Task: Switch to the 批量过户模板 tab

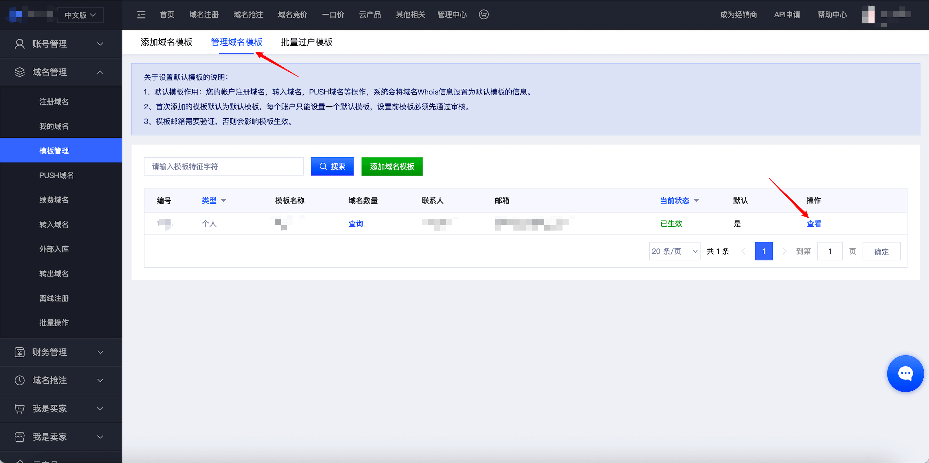Action: 306,42
